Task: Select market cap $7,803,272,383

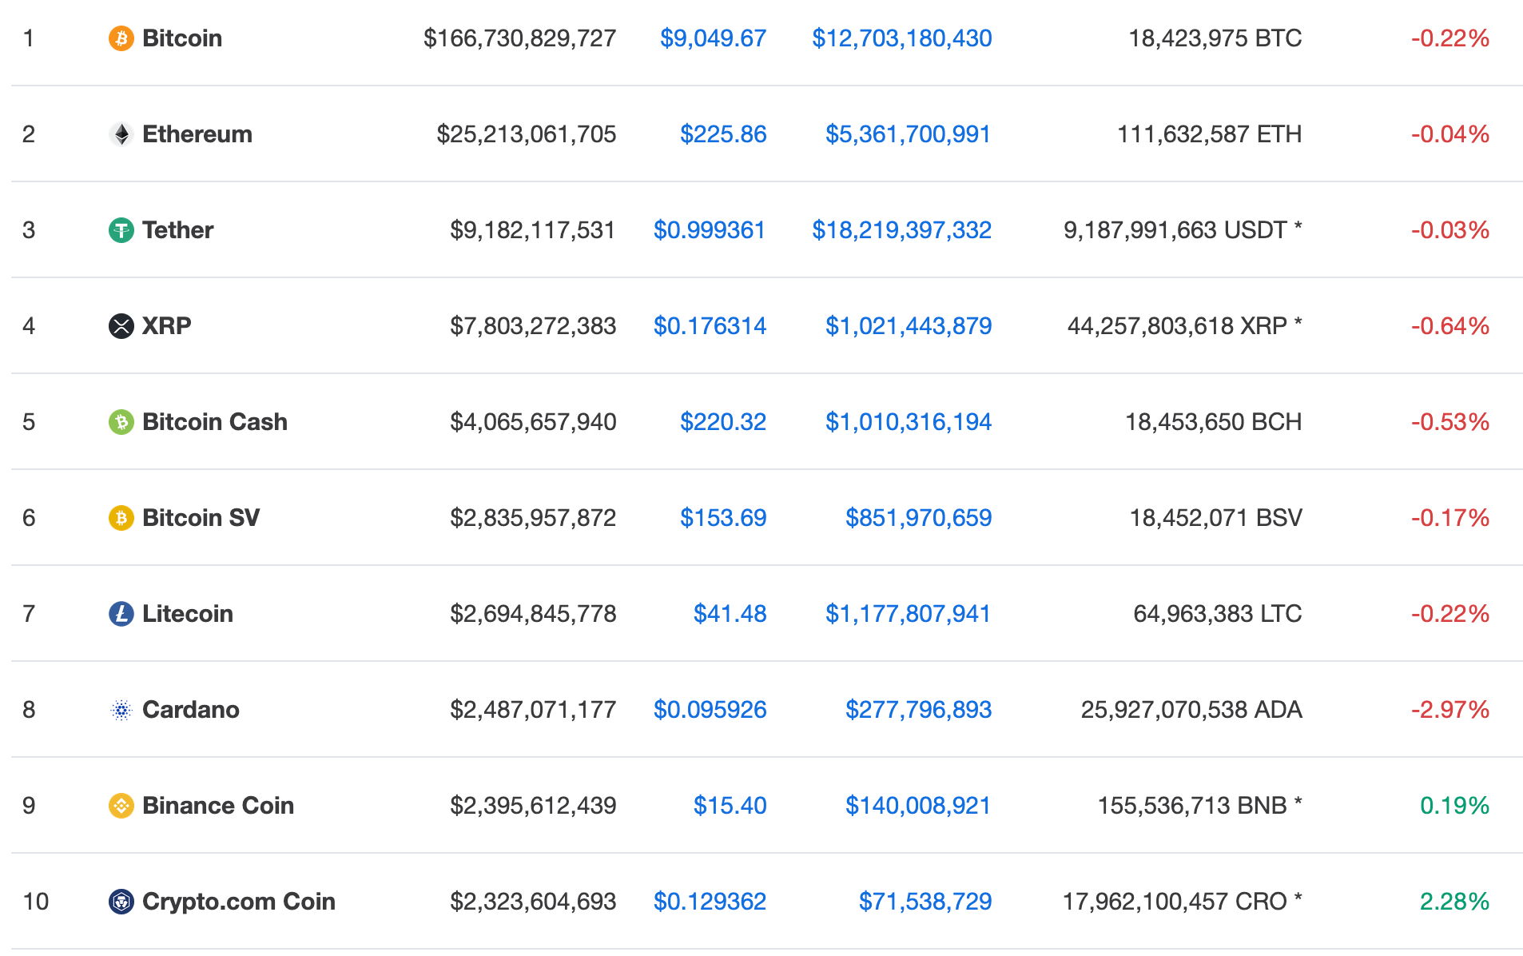Action: pyautogui.click(x=532, y=326)
